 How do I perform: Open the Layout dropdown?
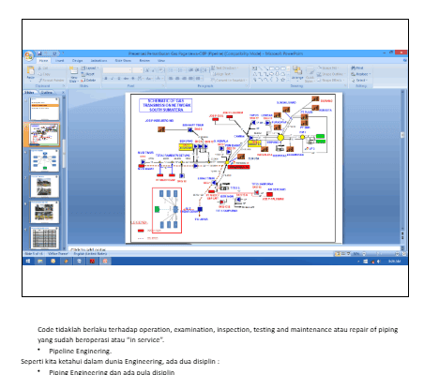click(90, 67)
